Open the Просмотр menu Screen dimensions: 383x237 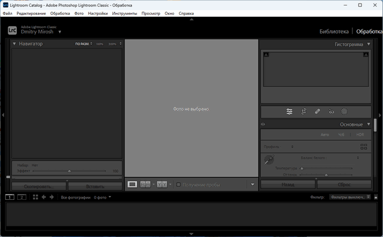click(x=151, y=13)
